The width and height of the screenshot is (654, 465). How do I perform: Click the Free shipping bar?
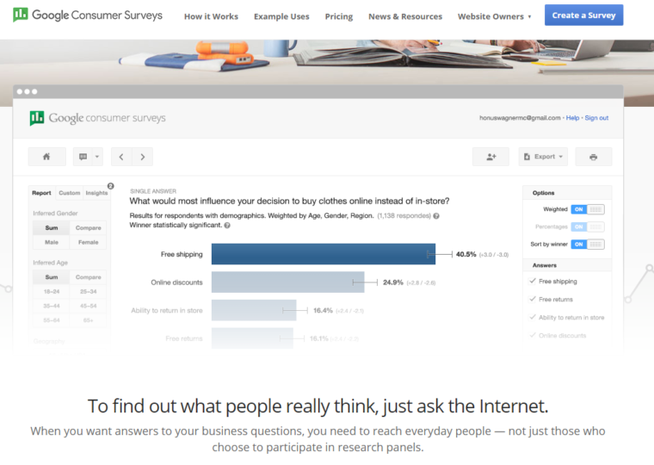(x=324, y=254)
